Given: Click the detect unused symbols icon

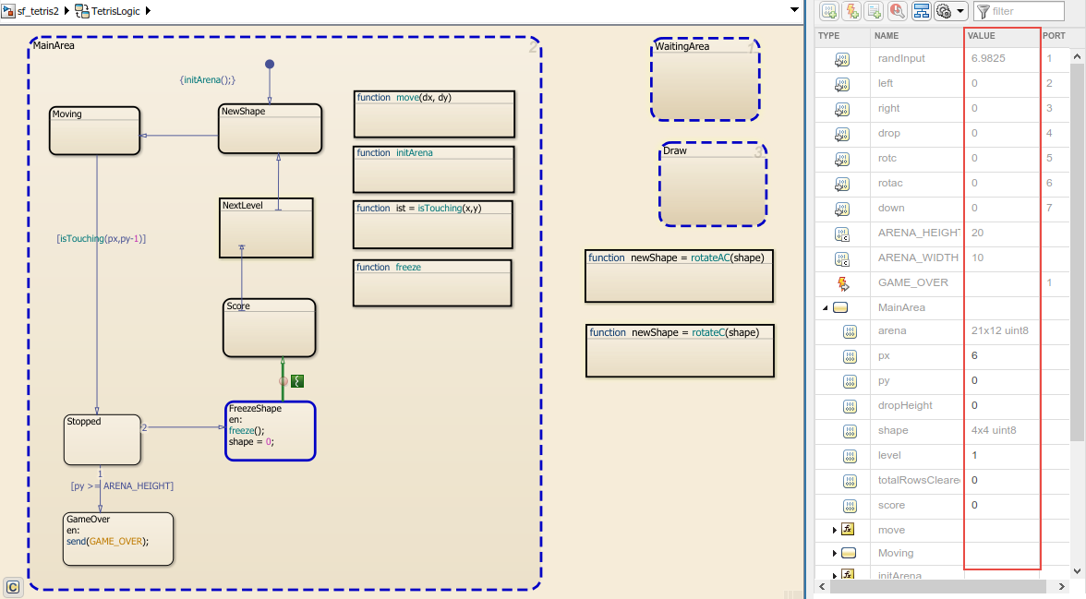Looking at the screenshot, I should pyautogui.click(x=897, y=10).
